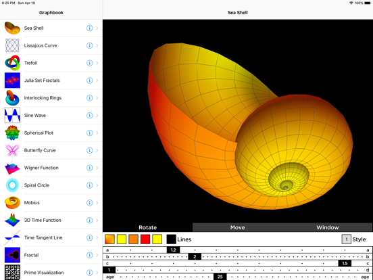Show info for Lissajous Curve

pyautogui.click(x=89, y=45)
